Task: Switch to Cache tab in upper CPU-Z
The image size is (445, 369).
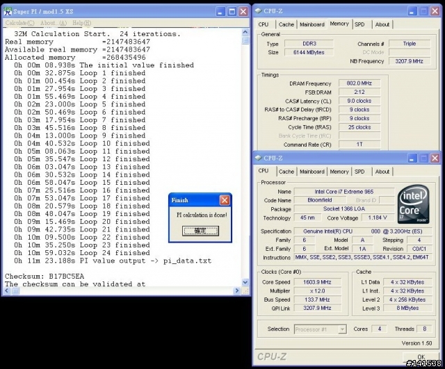Action: pyautogui.click(x=286, y=24)
